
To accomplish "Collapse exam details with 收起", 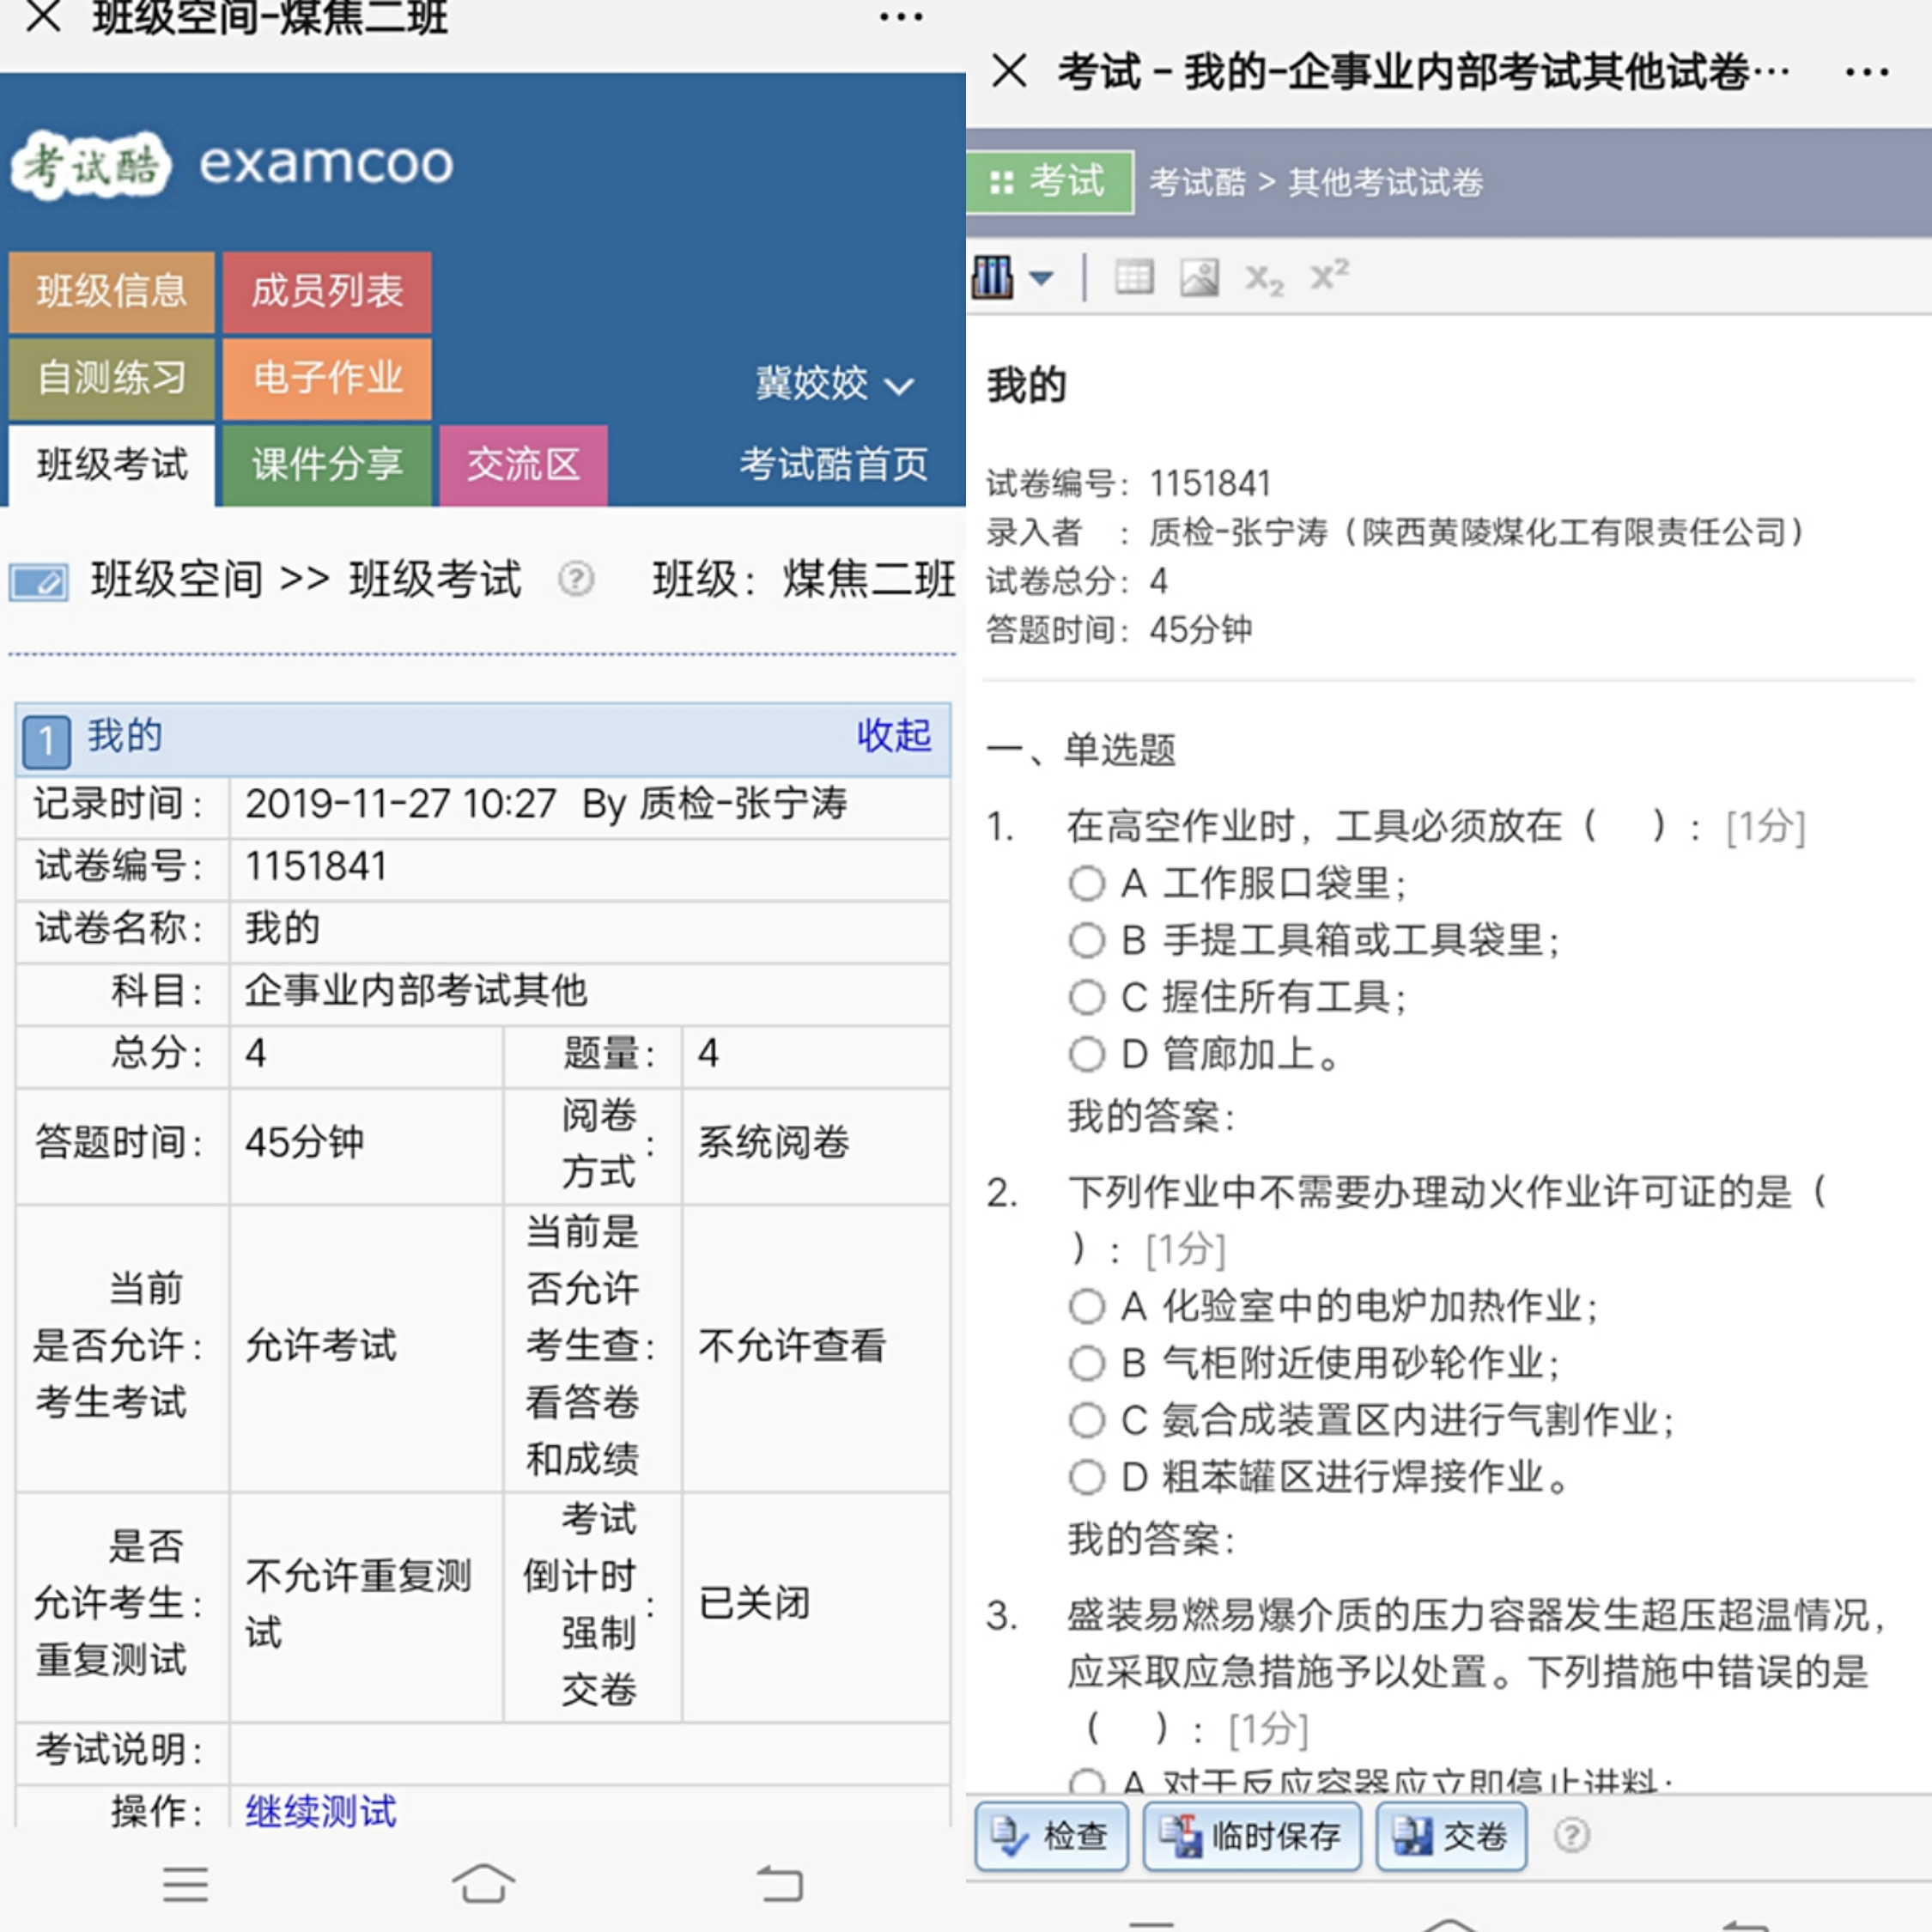I will [x=893, y=736].
